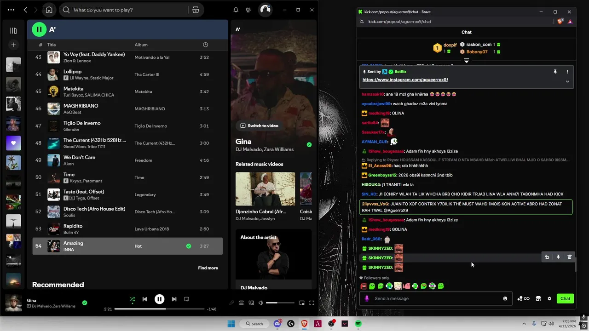Open Windows Start menu
The image size is (589, 331).
click(231, 324)
